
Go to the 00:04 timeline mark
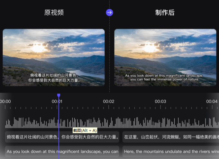[212, 102]
